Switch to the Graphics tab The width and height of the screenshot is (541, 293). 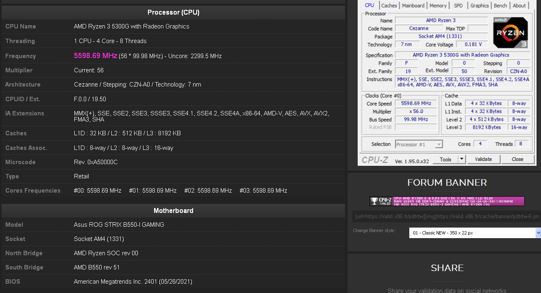[x=480, y=6]
